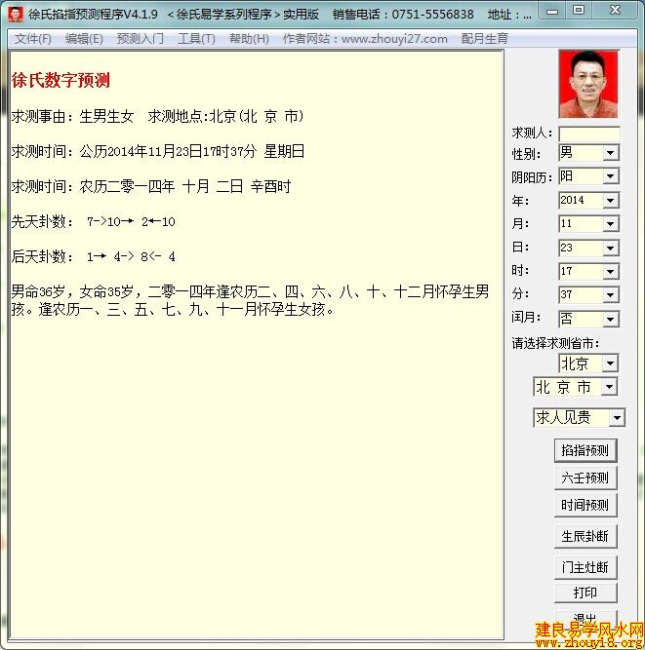This screenshot has width=645, height=650.
Task: Click the 六壬预测 button
Action: (x=585, y=478)
